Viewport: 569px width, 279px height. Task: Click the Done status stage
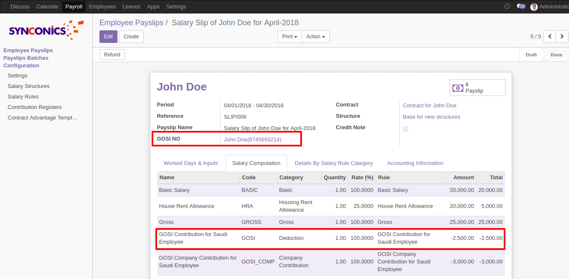(556, 55)
